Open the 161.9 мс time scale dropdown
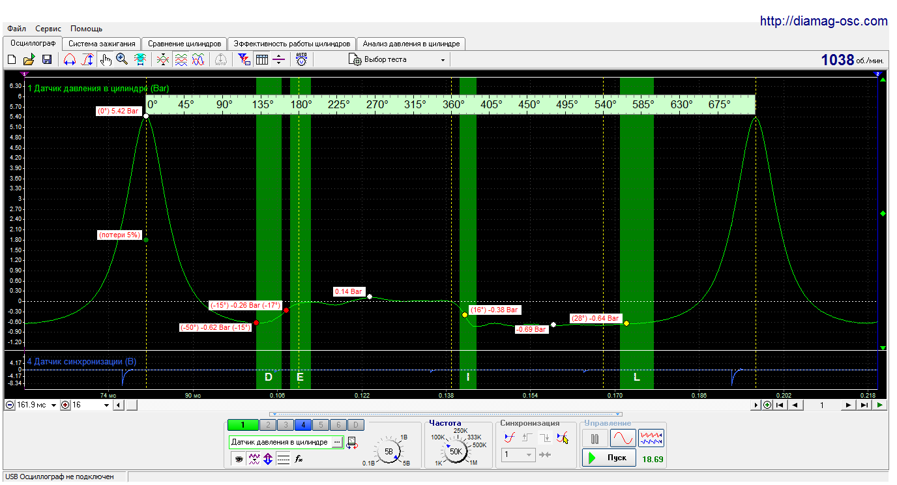The image size is (897, 485). [x=53, y=405]
